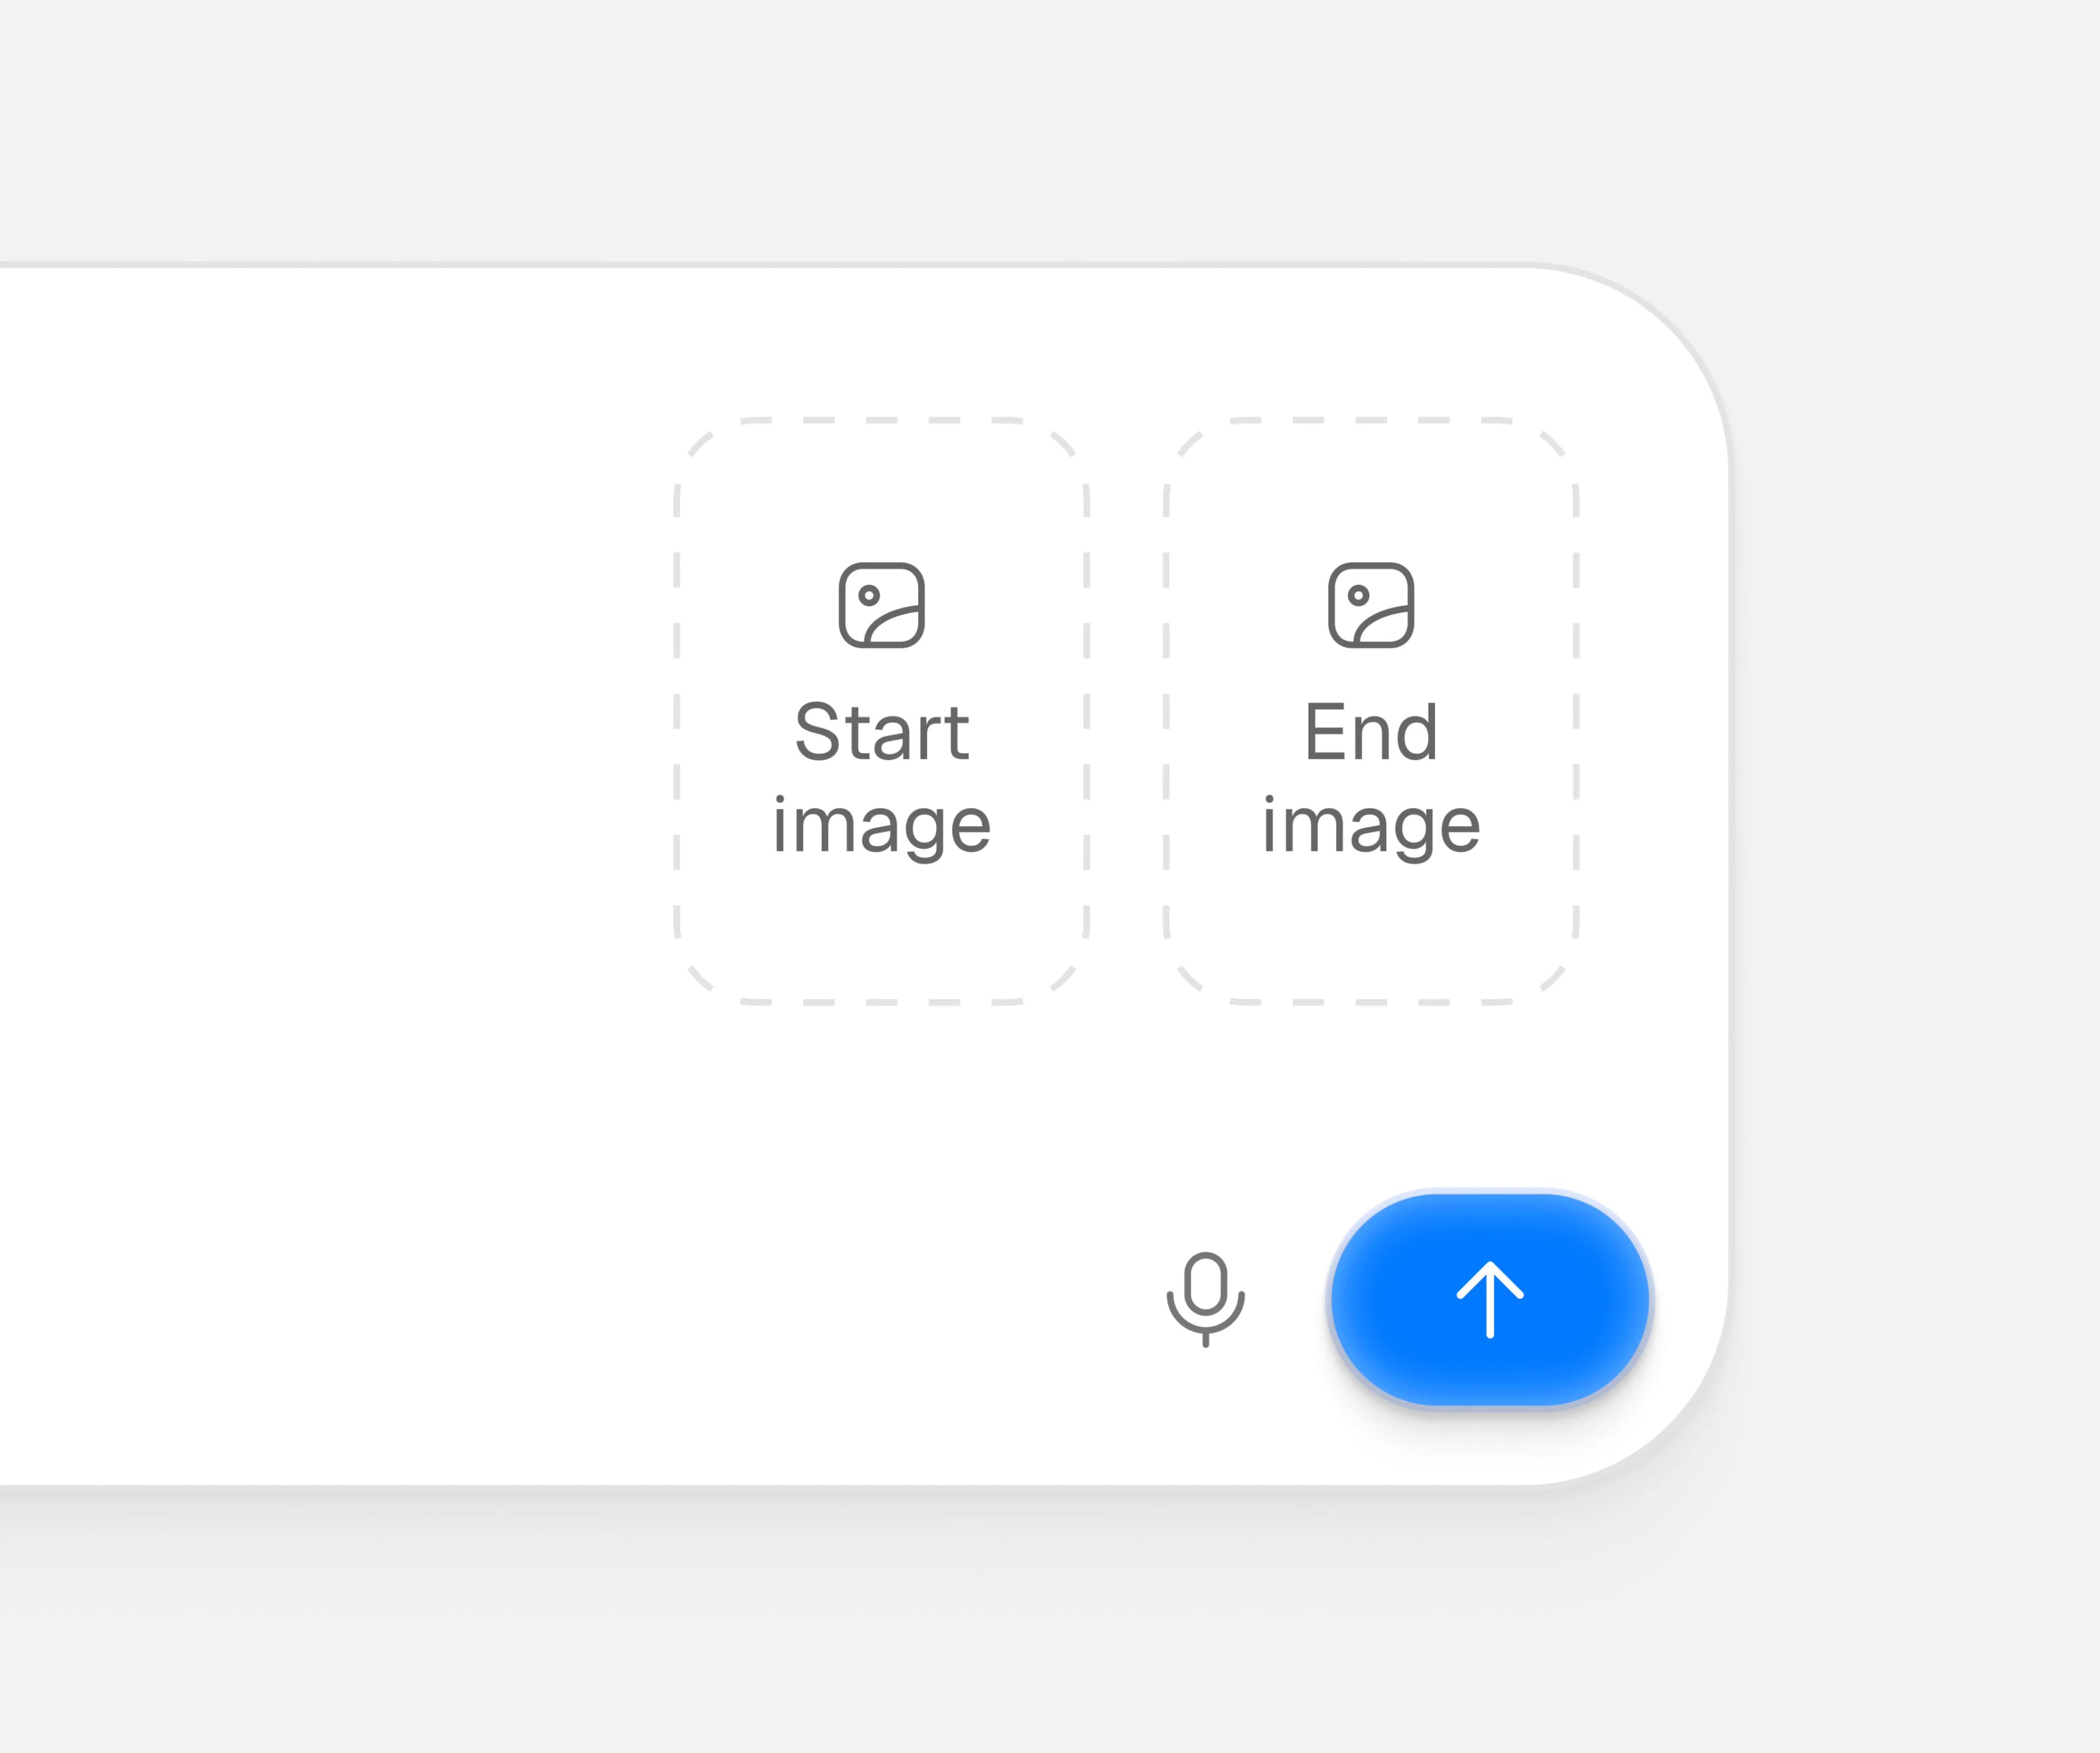Add a first frame via Start image
2100x1753 pixels.
881,710
